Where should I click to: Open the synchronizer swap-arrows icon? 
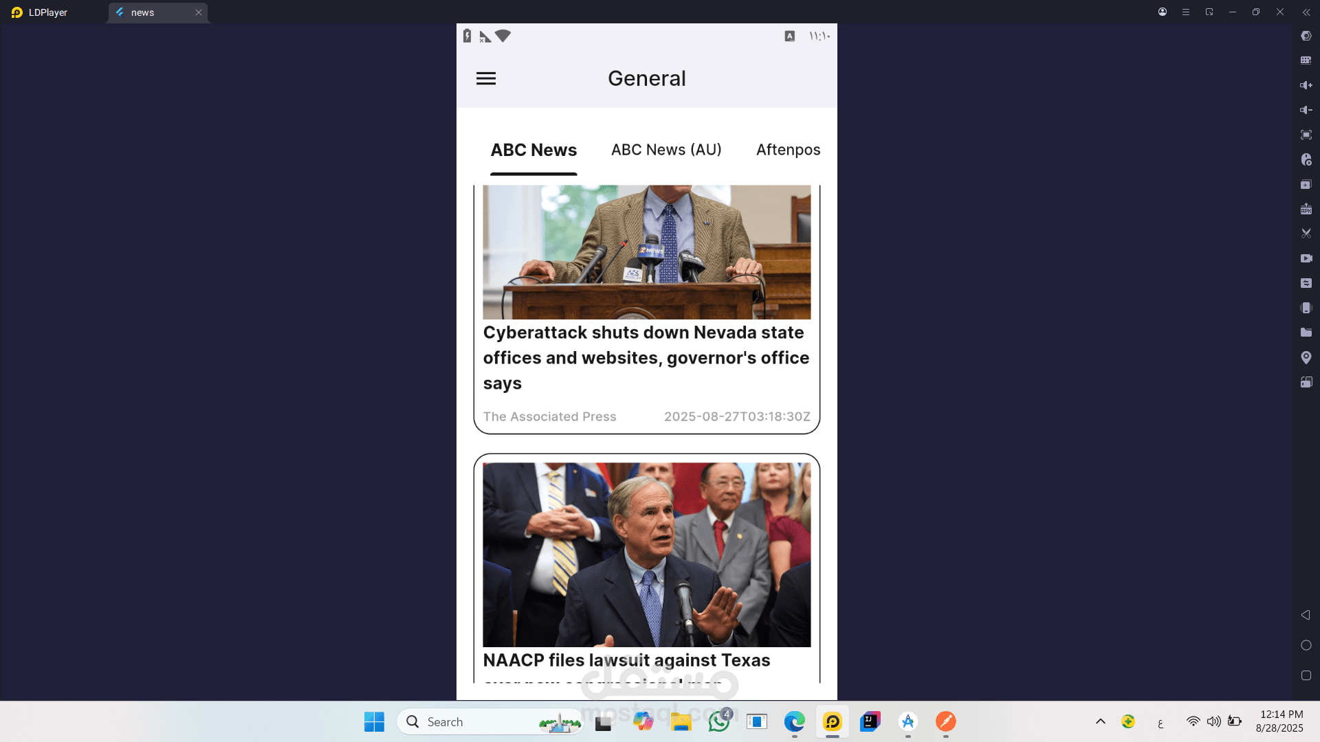tap(1306, 283)
